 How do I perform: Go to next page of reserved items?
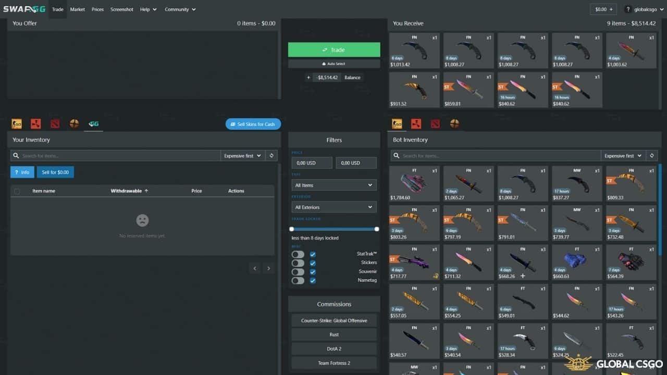pyautogui.click(x=268, y=268)
